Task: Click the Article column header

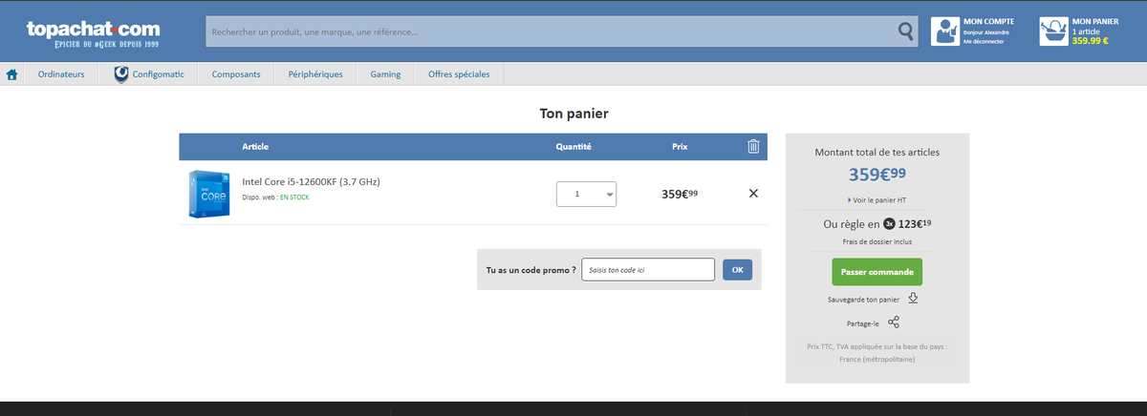Action: coord(255,147)
